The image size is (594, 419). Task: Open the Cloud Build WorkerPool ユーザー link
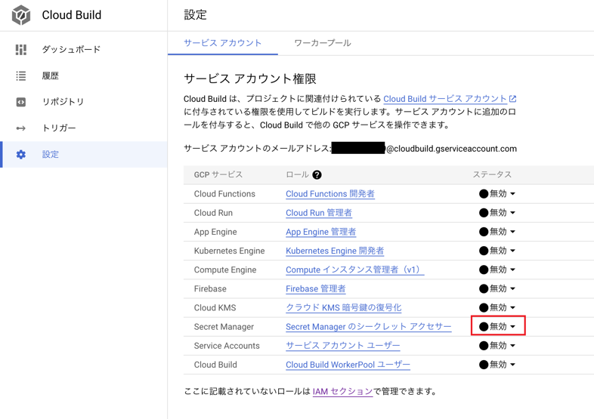pos(348,365)
